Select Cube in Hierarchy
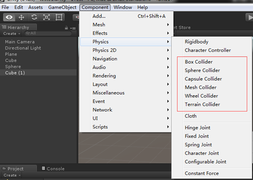Screen dimensions: 253x180 (38, 60)
